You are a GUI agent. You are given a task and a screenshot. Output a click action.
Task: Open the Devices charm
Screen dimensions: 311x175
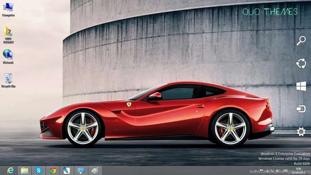301,108
